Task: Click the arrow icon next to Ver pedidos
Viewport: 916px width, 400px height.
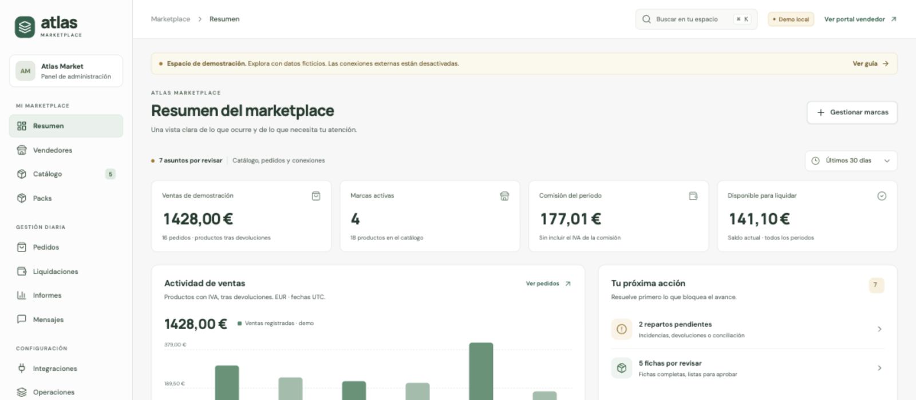Action: pyautogui.click(x=568, y=283)
